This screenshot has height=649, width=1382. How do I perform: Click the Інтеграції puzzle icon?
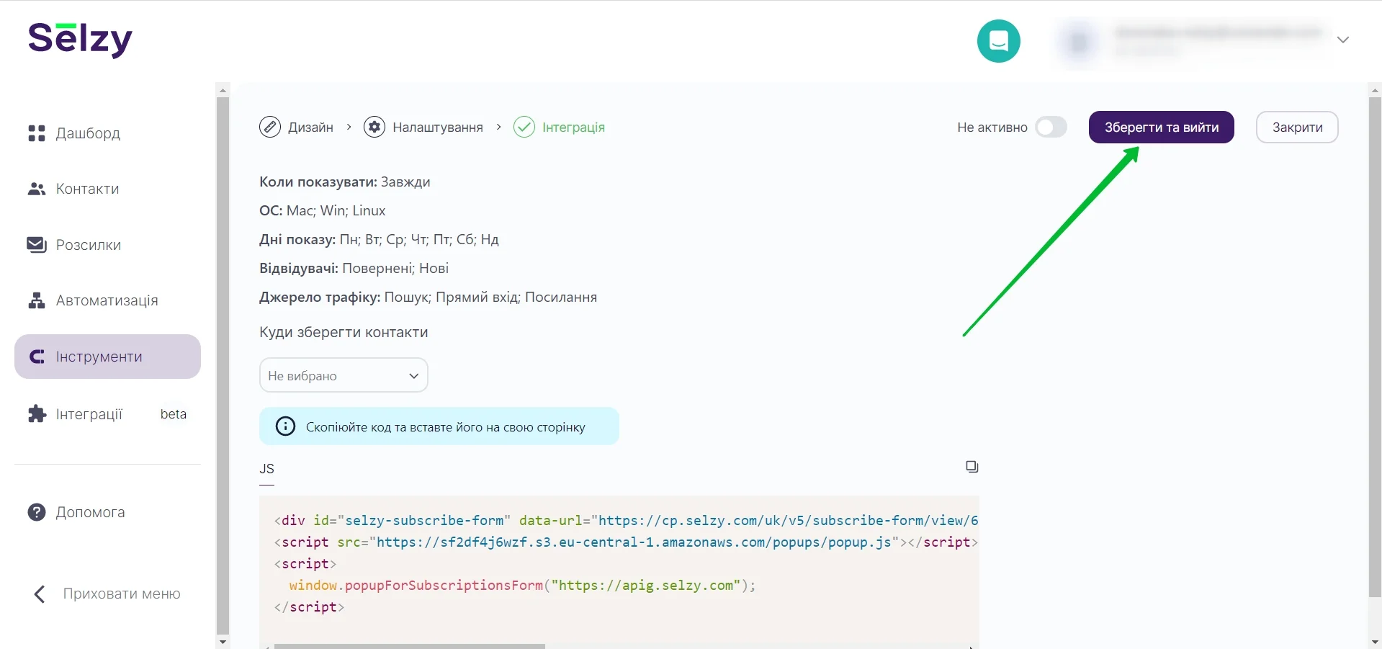37,413
